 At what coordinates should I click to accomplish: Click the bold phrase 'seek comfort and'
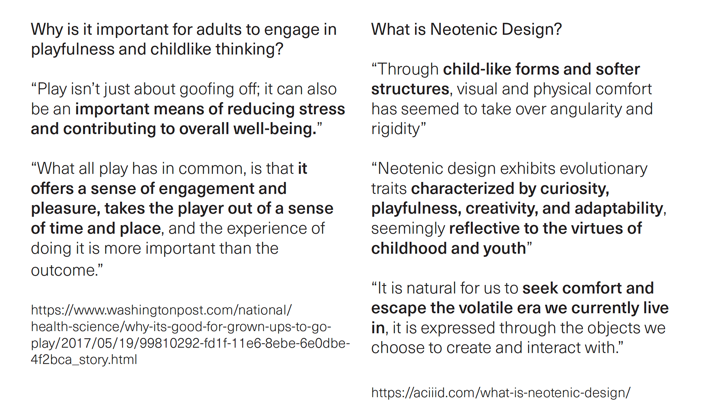588,288
